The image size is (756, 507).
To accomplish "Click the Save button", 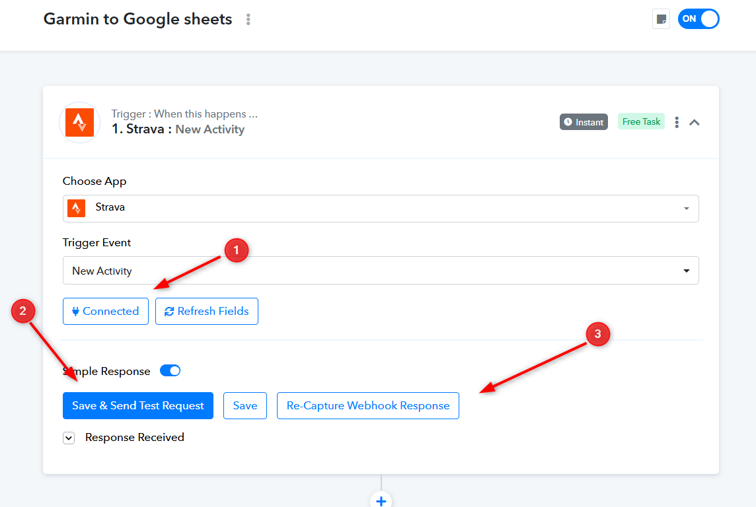I will coord(245,405).
